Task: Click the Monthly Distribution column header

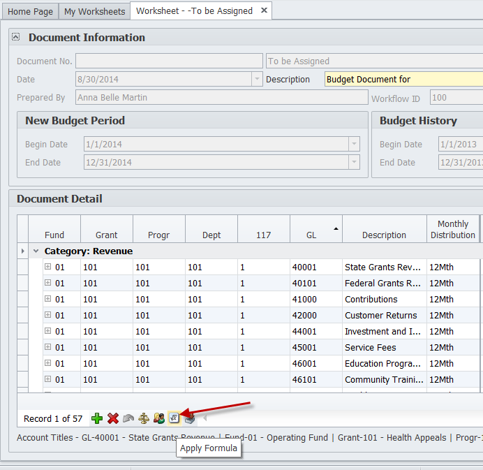Action: 452,229
